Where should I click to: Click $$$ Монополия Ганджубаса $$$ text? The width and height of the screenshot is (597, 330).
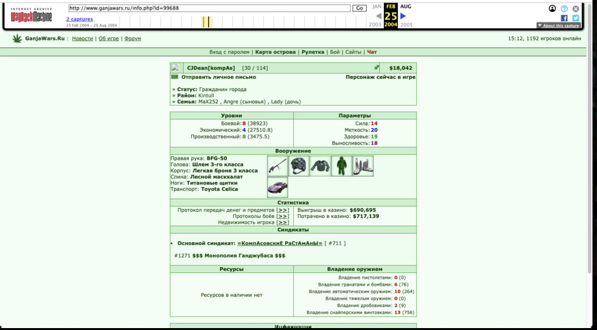pos(239,256)
